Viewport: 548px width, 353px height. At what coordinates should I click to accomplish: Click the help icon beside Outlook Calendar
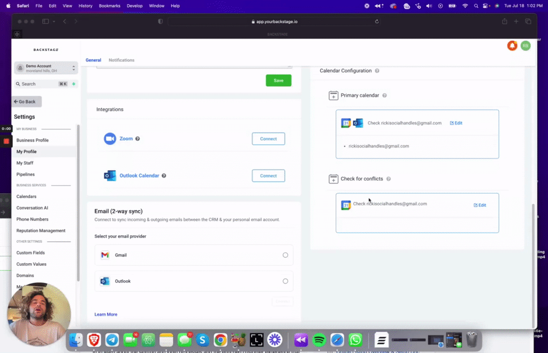click(164, 175)
